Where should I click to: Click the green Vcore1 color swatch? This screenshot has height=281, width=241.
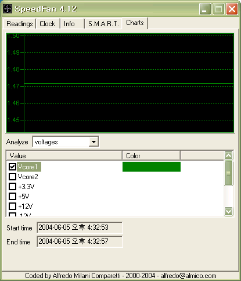[152, 167]
